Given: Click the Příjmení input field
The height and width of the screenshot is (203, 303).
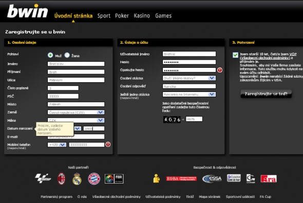Looking at the screenshot, I should [76, 72].
